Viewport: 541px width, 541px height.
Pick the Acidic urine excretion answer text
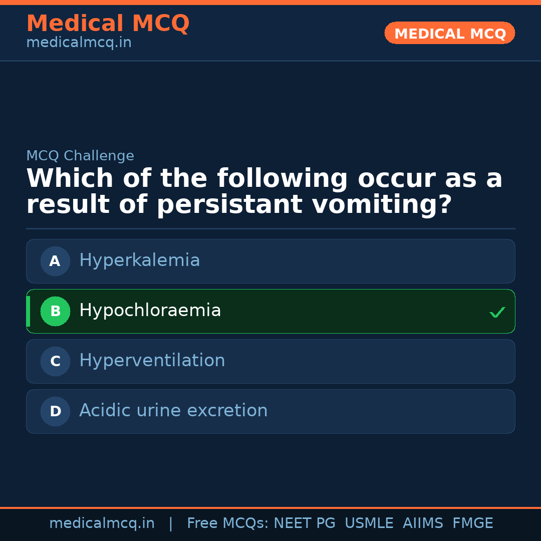tap(173, 411)
